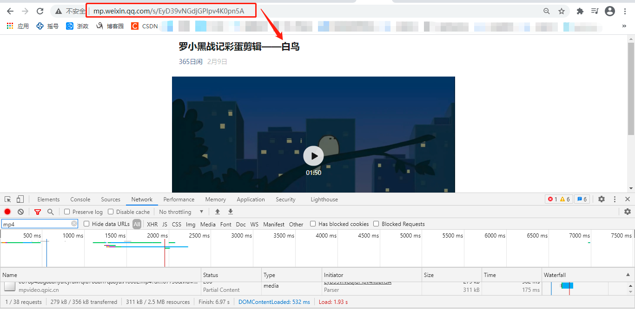Open the EyD39vNGdjGPlpv4K0pn5A initiator link

357,283
